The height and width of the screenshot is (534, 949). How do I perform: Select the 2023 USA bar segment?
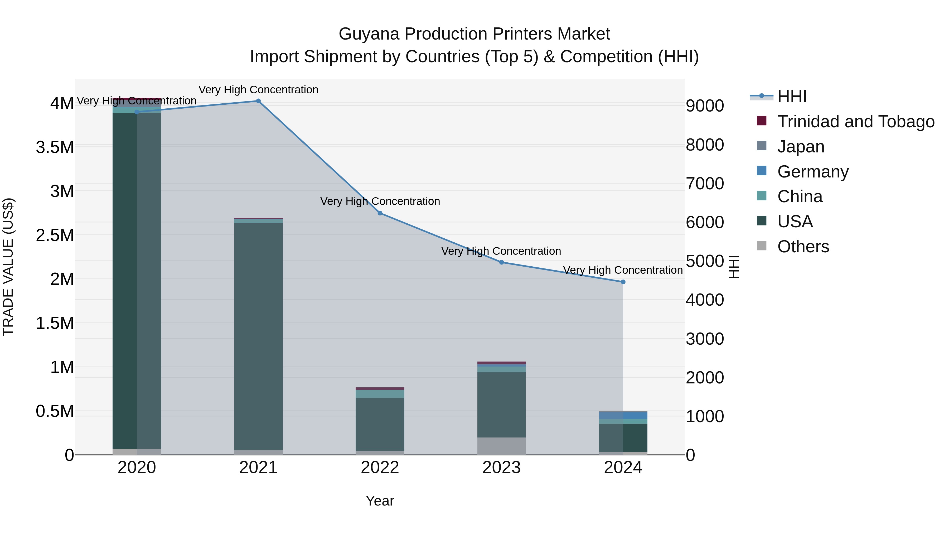501,405
